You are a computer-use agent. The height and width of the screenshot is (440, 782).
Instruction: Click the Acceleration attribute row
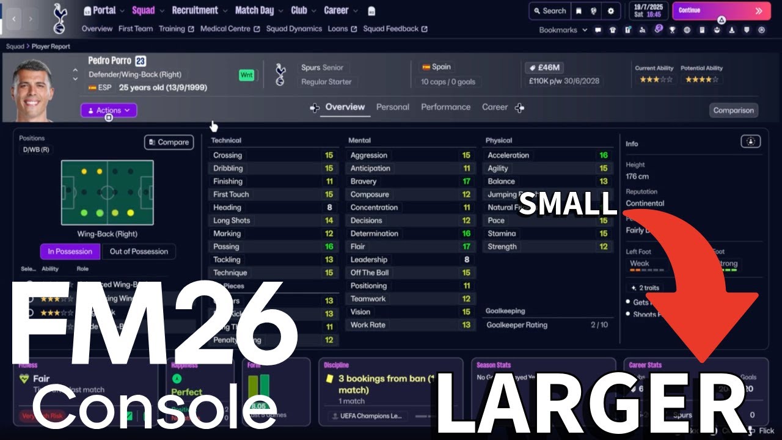(548, 155)
